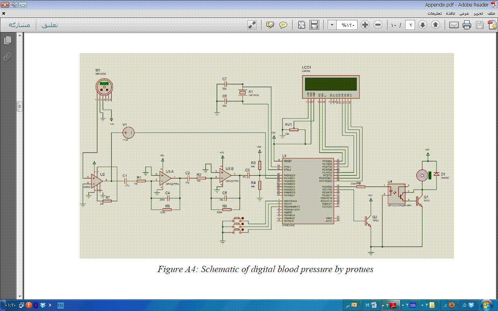Click the Add Sticky Note icon
The width and height of the screenshot is (498, 311).
283,25
